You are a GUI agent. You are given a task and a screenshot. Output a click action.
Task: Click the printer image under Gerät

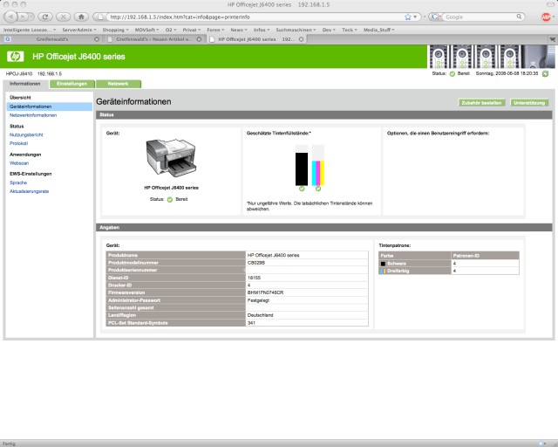pyautogui.click(x=171, y=158)
